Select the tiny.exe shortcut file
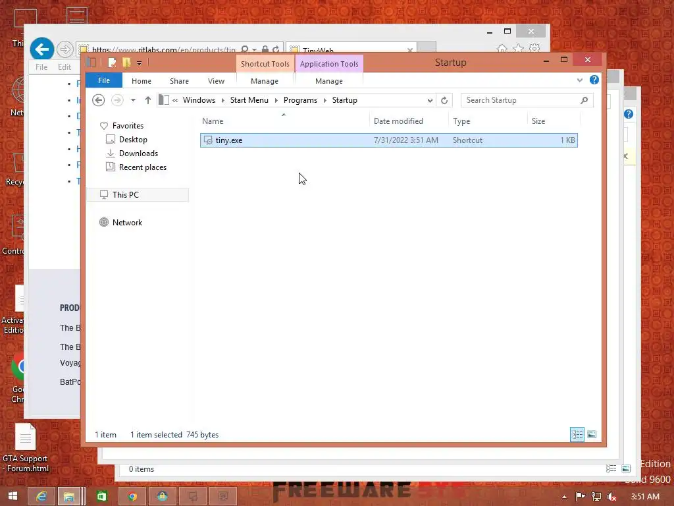This screenshot has width=674, height=506. click(x=388, y=140)
